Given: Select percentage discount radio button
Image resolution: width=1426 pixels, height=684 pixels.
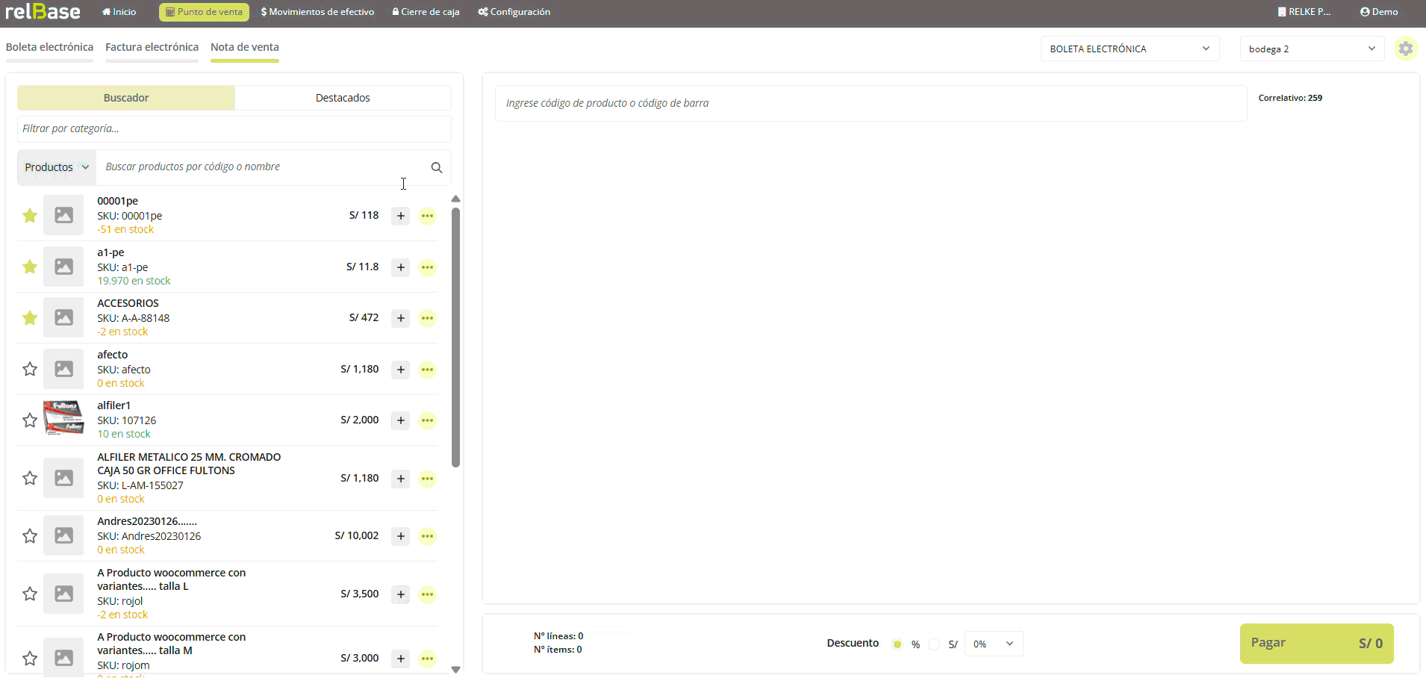Looking at the screenshot, I should 897,644.
